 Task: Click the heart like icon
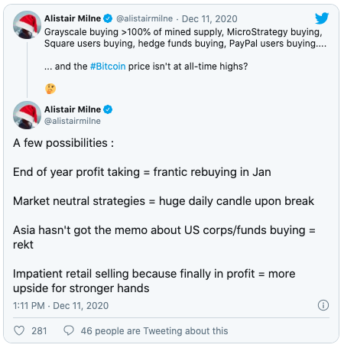pyautogui.click(x=19, y=330)
